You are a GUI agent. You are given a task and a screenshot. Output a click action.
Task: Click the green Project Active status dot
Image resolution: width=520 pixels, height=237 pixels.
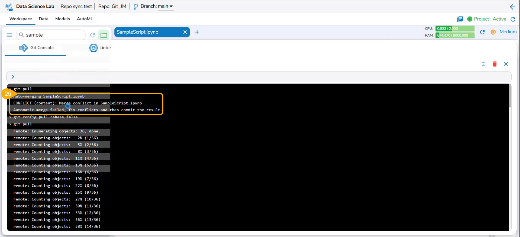click(470, 19)
